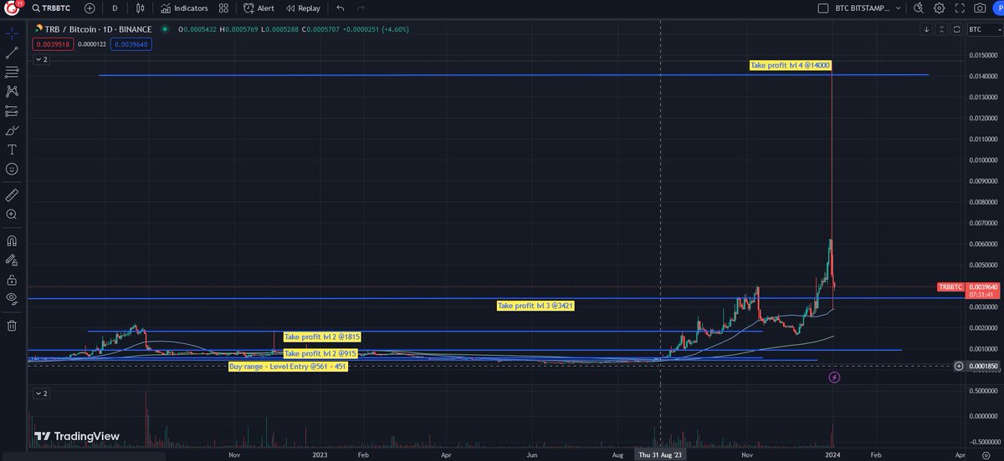
Task: Start bar Replay mode
Action: click(302, 8)
